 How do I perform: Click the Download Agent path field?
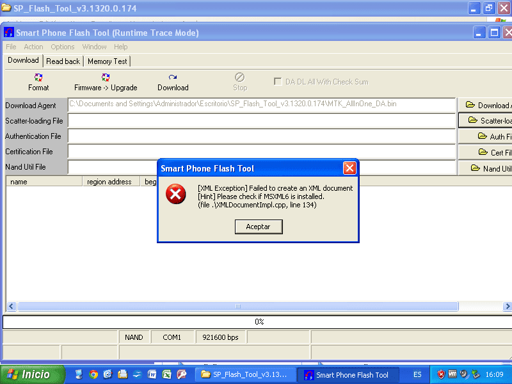262,105
